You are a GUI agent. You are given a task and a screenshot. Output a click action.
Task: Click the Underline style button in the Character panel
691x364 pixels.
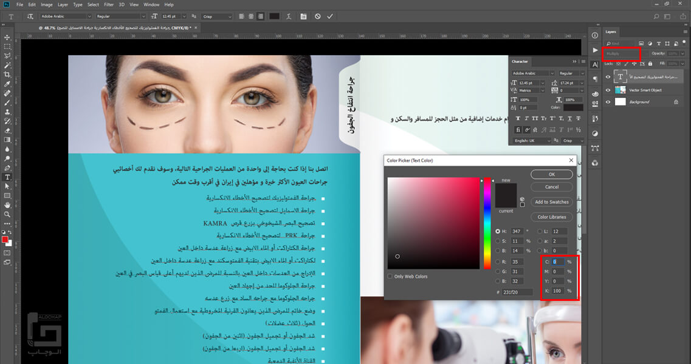coord(570,118)
